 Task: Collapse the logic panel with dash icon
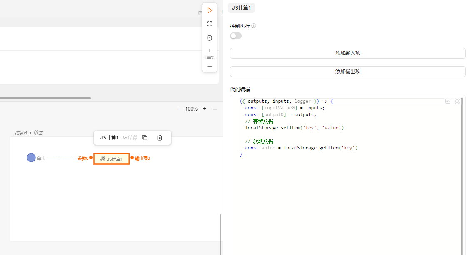pos(215,109)
